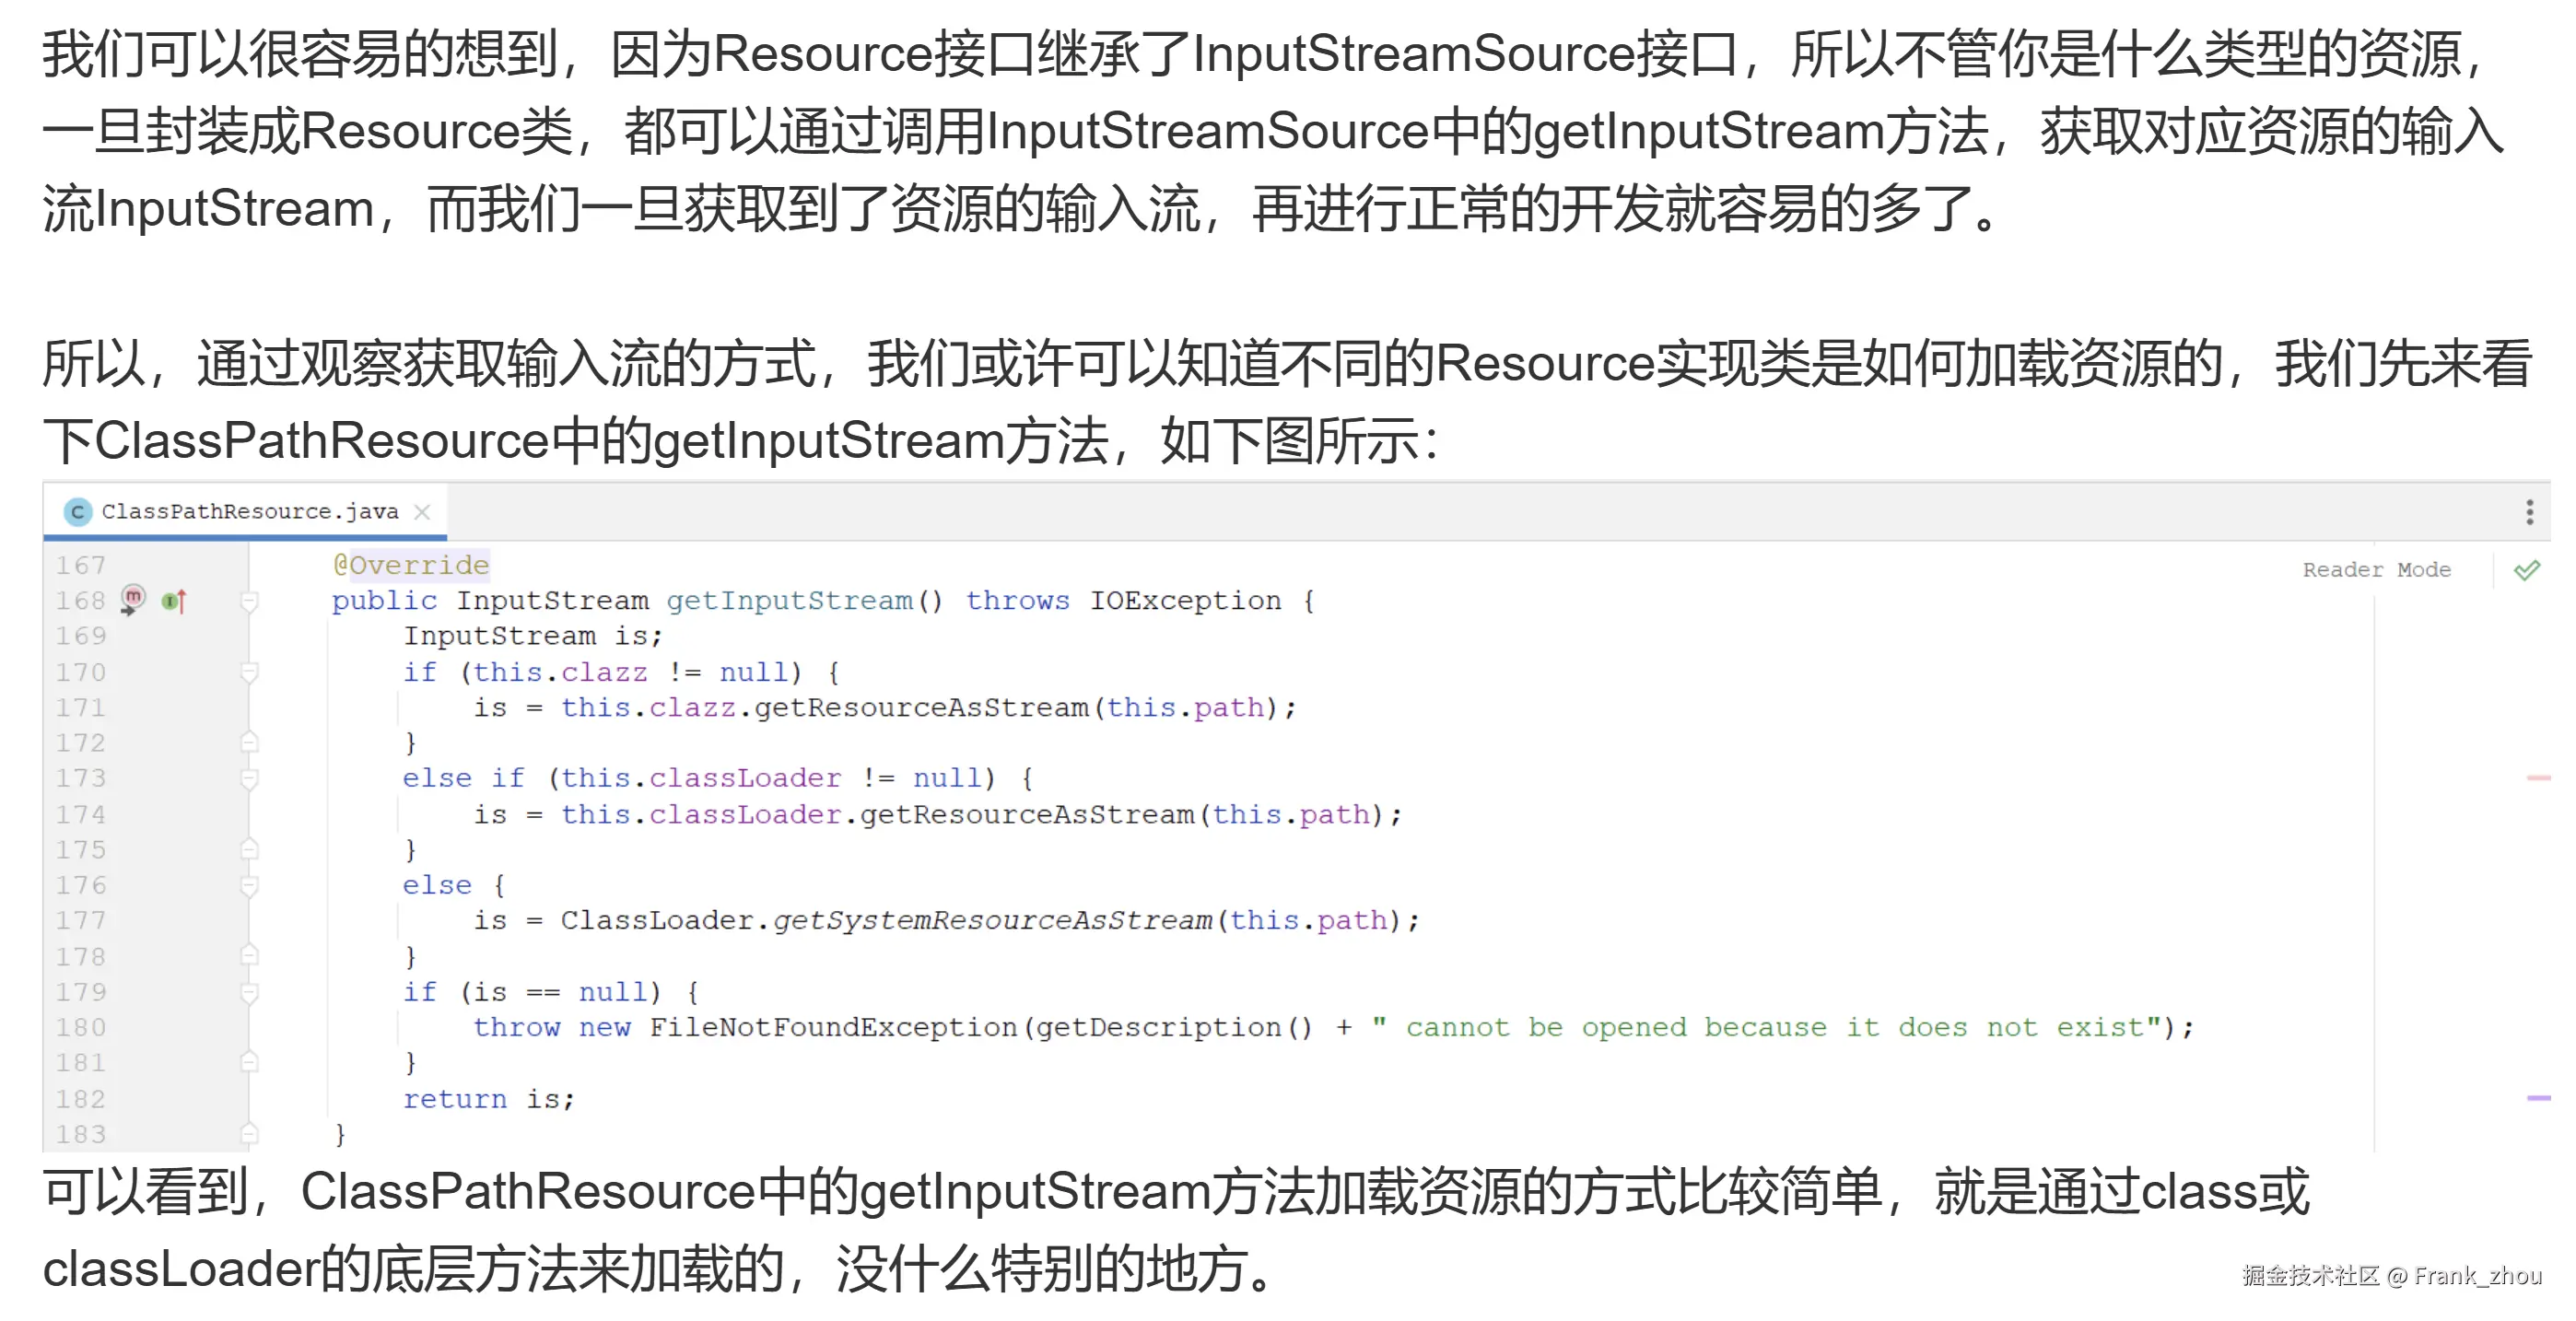Collapse the null check block at line 179
Viewport: 2576px width, 1321px height.
[x=250, y=992]
